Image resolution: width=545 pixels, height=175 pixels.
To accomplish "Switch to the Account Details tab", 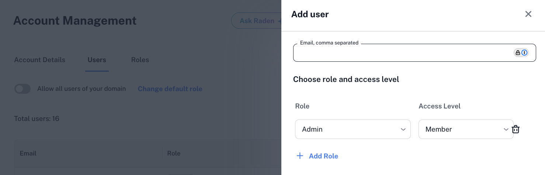I will (x=40, y=60).
